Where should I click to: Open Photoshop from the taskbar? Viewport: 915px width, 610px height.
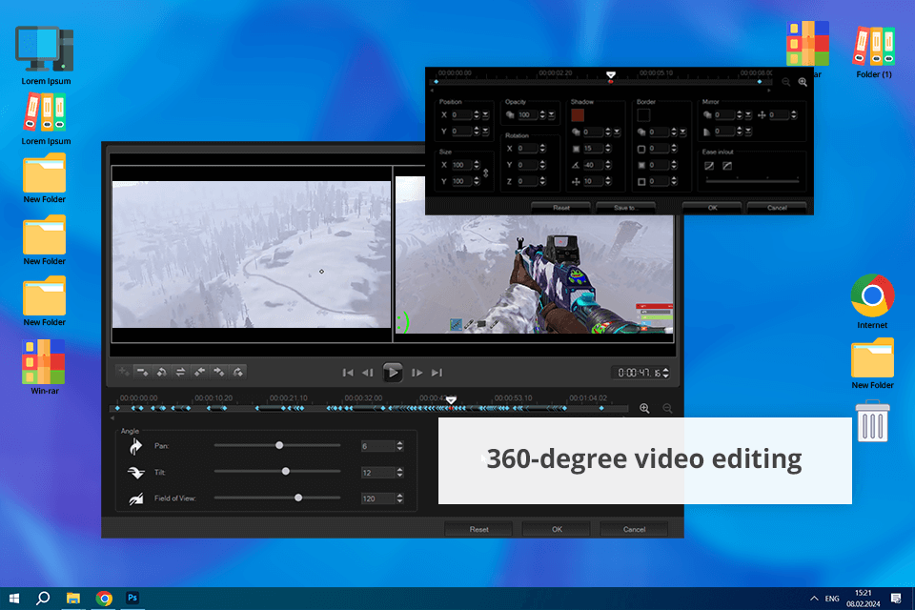132,598
